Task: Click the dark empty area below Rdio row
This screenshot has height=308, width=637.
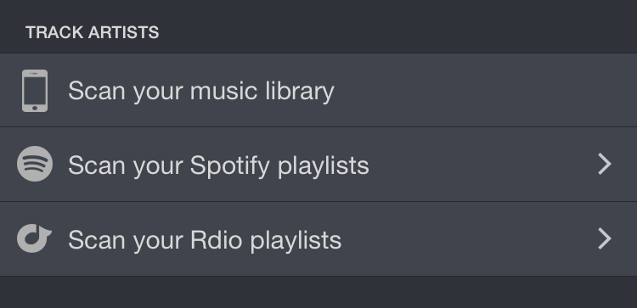Action: [318, 293]
